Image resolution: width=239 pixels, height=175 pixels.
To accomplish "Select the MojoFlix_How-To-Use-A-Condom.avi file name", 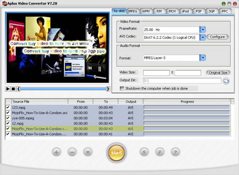I will 40,113.
